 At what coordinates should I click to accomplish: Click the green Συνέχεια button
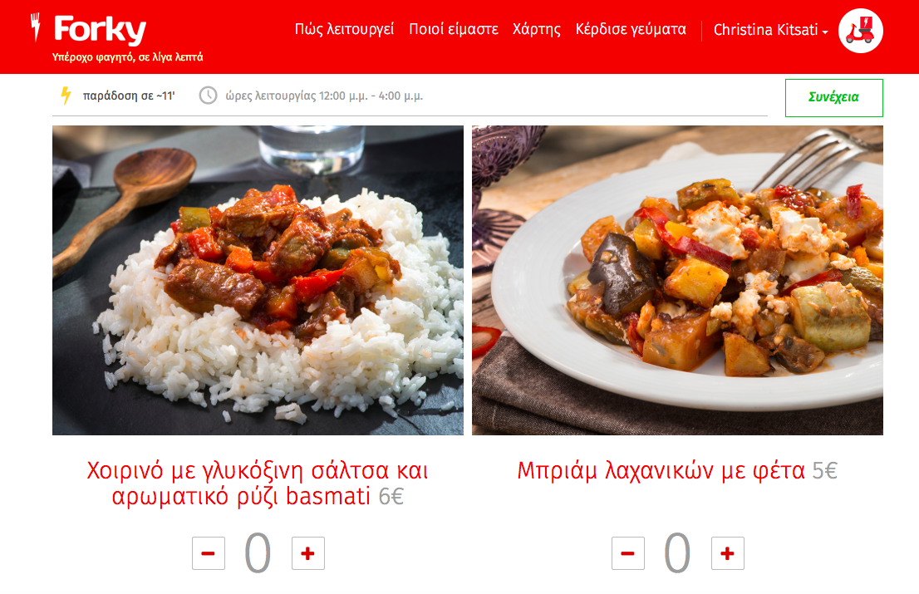pos(834,98)
